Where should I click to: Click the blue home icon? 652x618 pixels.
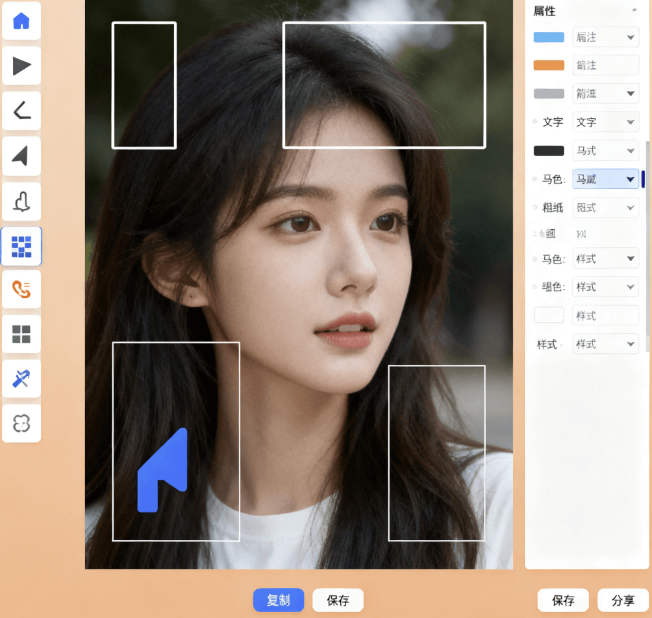click(x=21, y=21)
